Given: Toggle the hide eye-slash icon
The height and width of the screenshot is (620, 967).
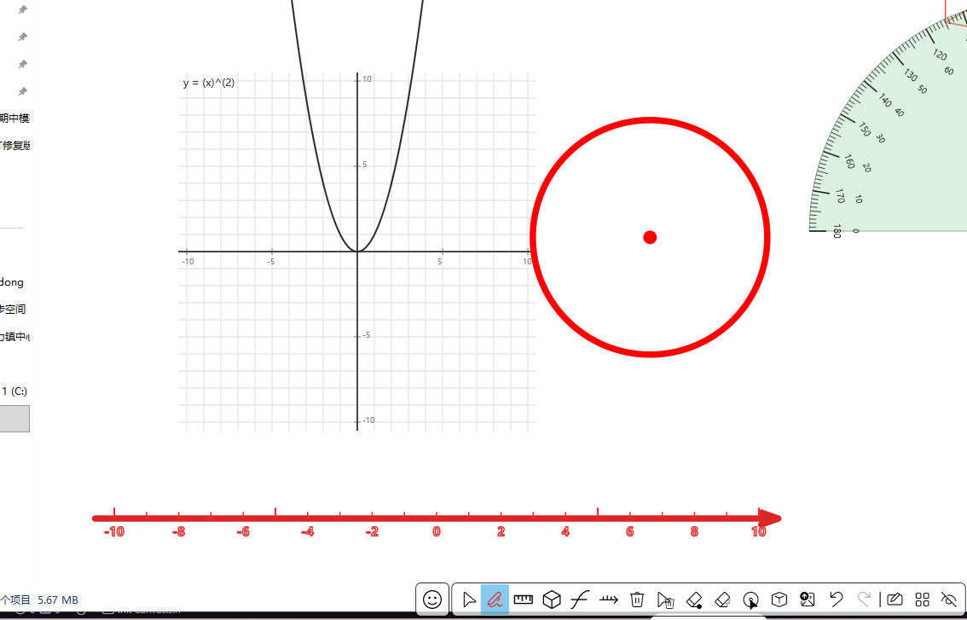Looking at the screenshot, I should tap(949, 600).
